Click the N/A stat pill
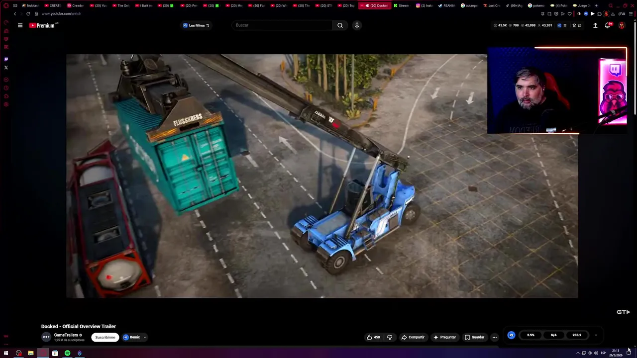Image resolution: width=637 pixels, height=358 pixels. (x=553, y=335)
